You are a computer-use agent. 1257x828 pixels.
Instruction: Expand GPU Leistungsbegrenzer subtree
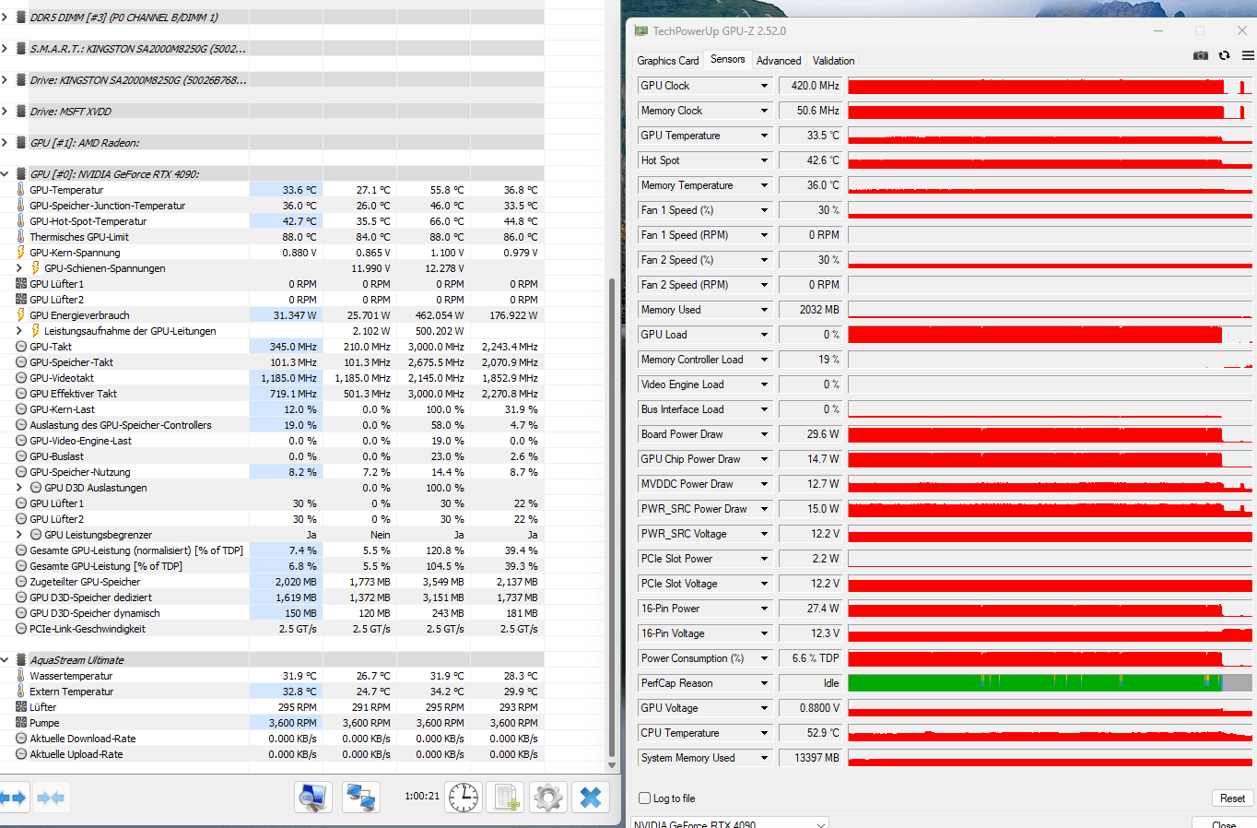pos(19,535)
